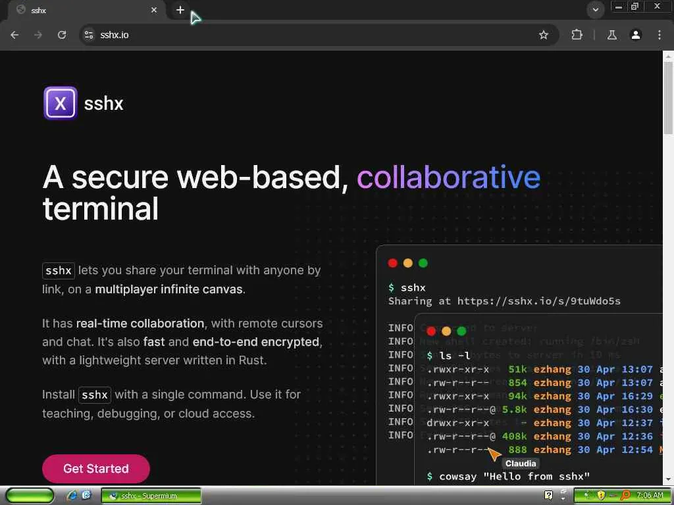Click the red dot in outer terminal window
674x505 pixels.
[392, 263]
